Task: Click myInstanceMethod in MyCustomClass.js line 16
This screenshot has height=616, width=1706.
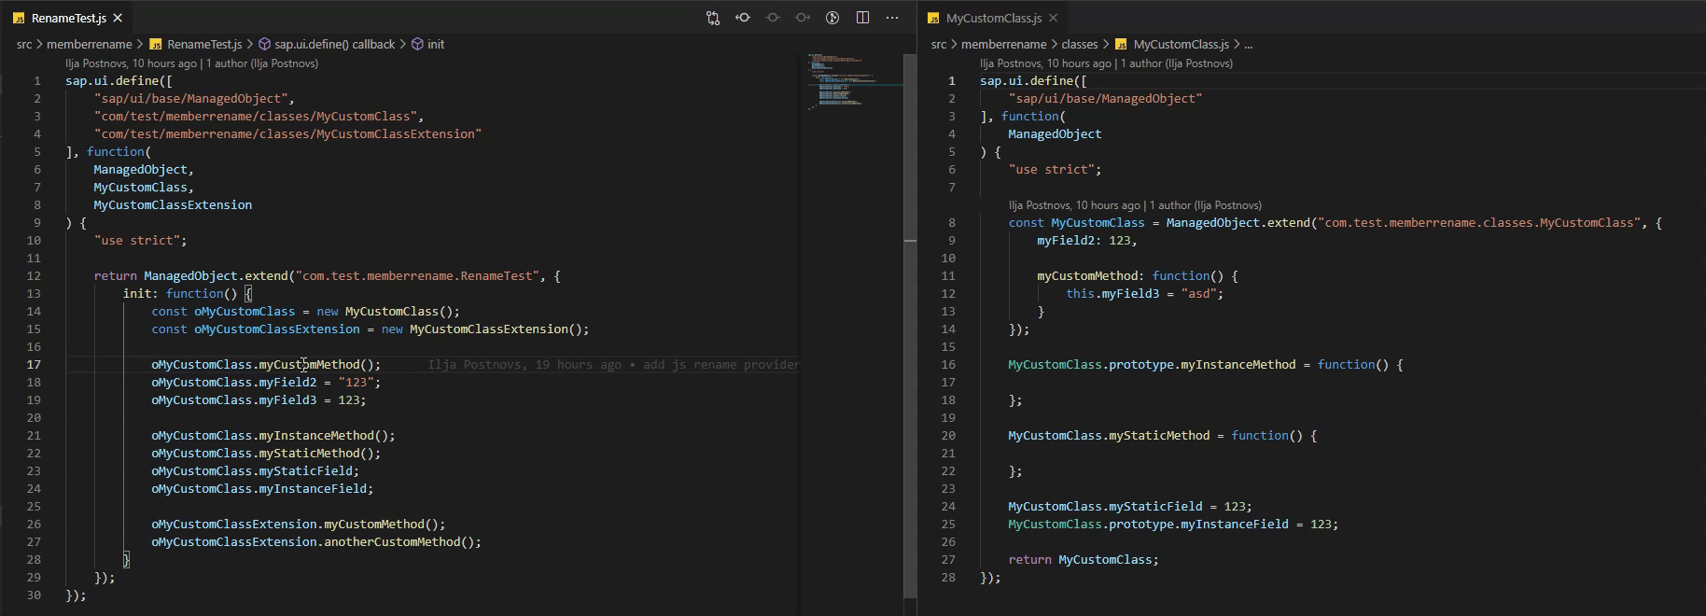Action: tap(1238, 365)
